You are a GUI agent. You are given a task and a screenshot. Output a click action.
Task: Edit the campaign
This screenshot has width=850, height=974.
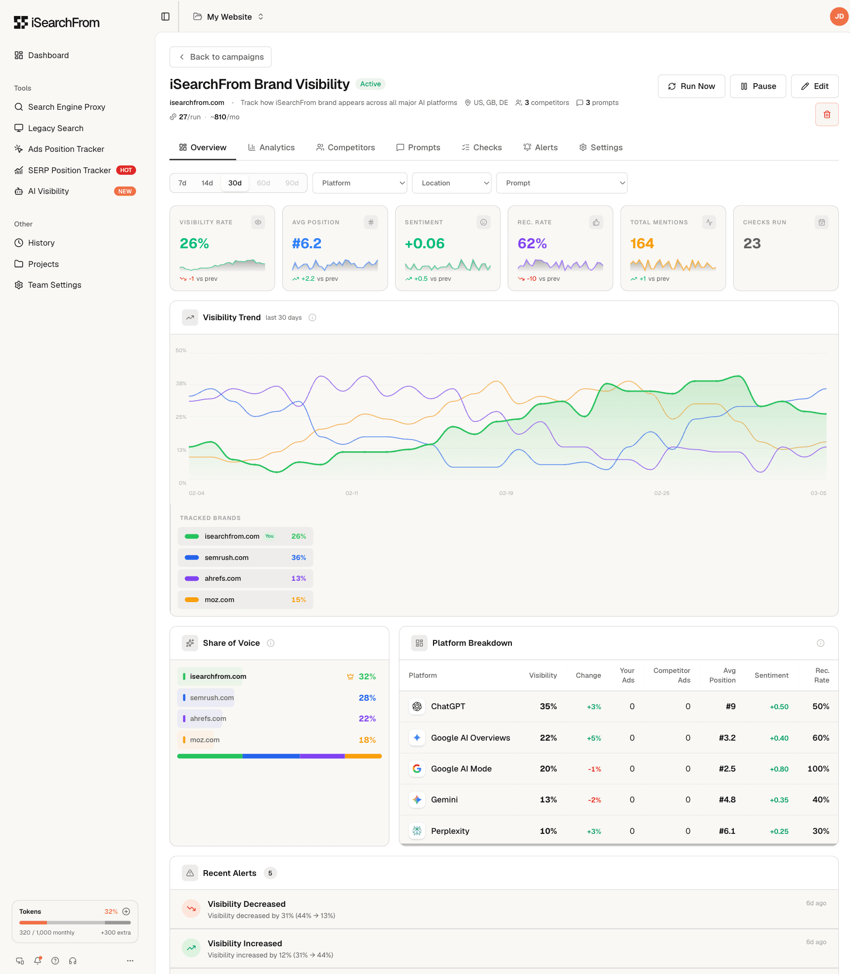(814, 86)
